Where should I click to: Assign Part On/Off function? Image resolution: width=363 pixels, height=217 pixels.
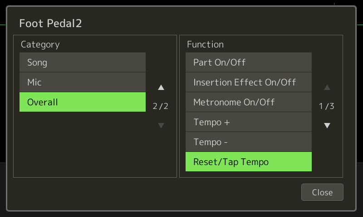248,62
